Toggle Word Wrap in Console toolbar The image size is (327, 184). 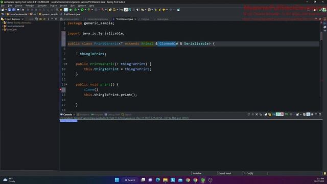pos(274,114)
